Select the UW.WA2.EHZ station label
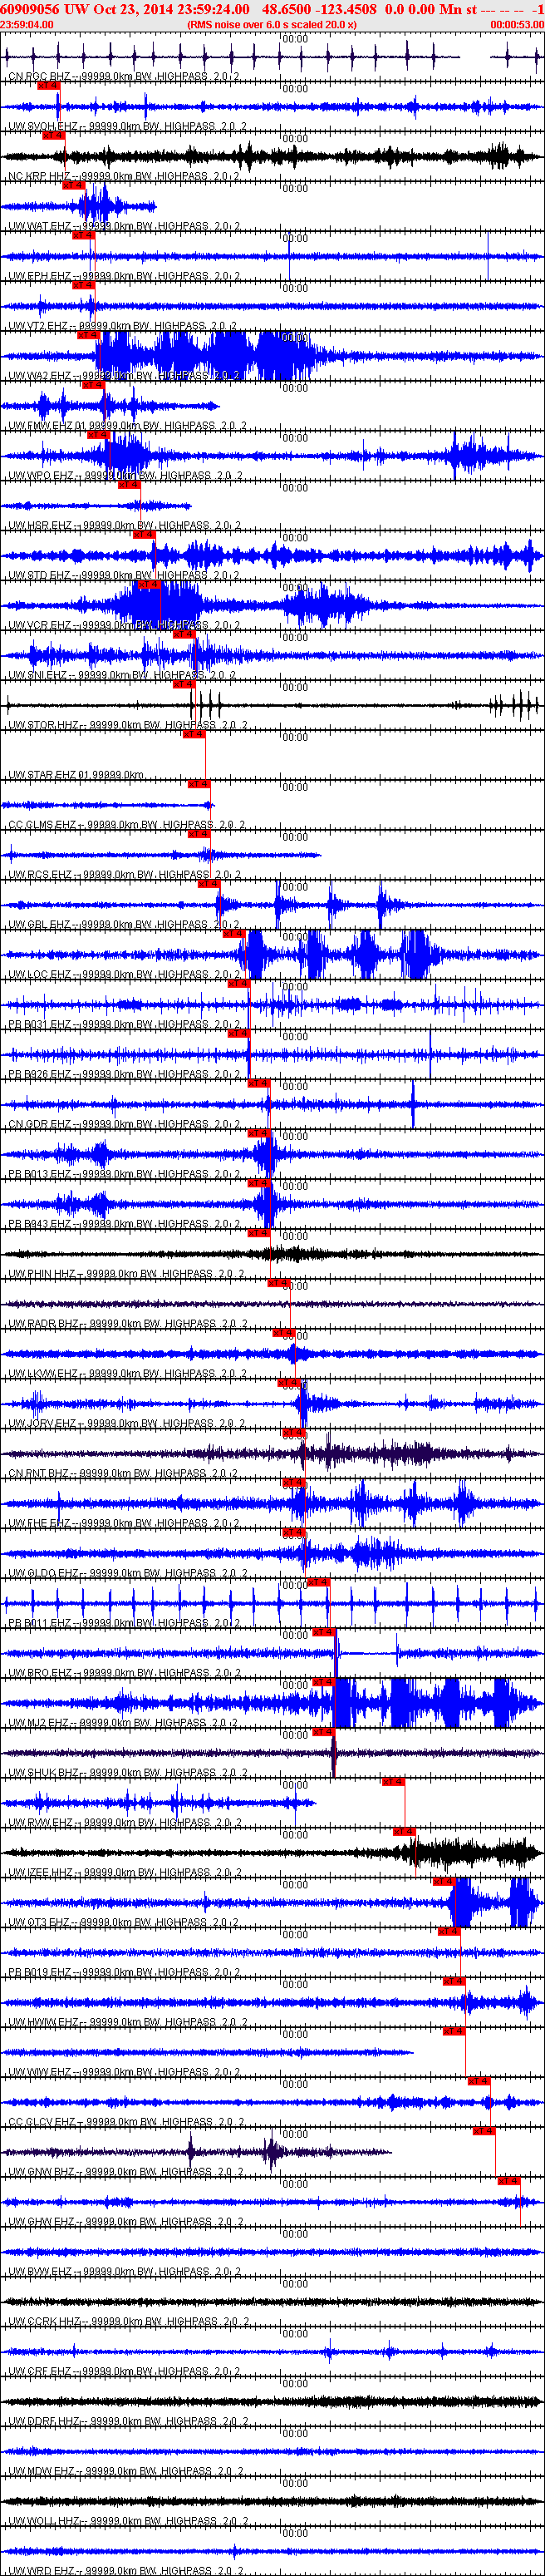This screenshot has height=2576, width=545. point(124,376)
